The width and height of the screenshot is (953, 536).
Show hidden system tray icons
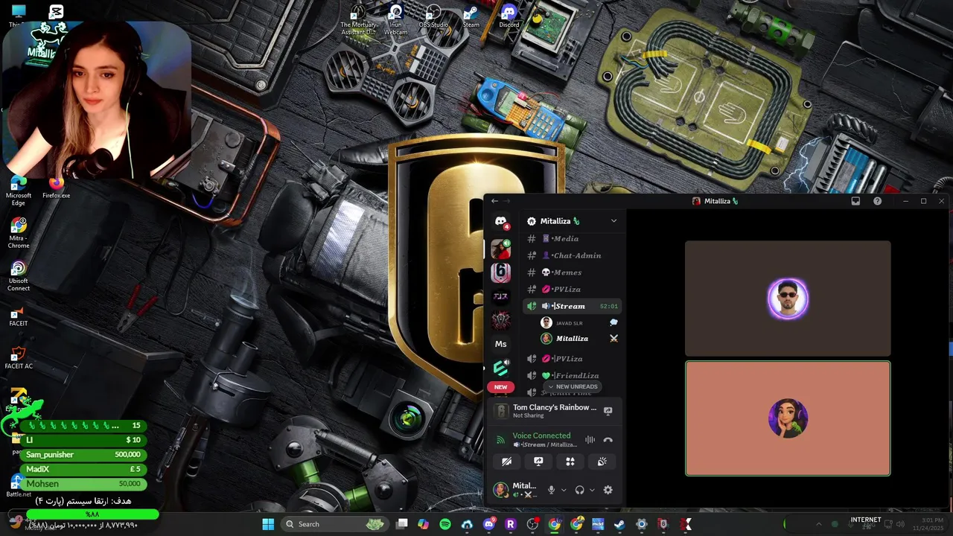pyautogui.click(x=818, y=524)
